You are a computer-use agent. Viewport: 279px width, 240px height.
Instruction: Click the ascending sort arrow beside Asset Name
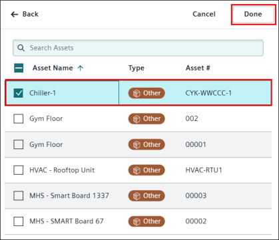81,68
